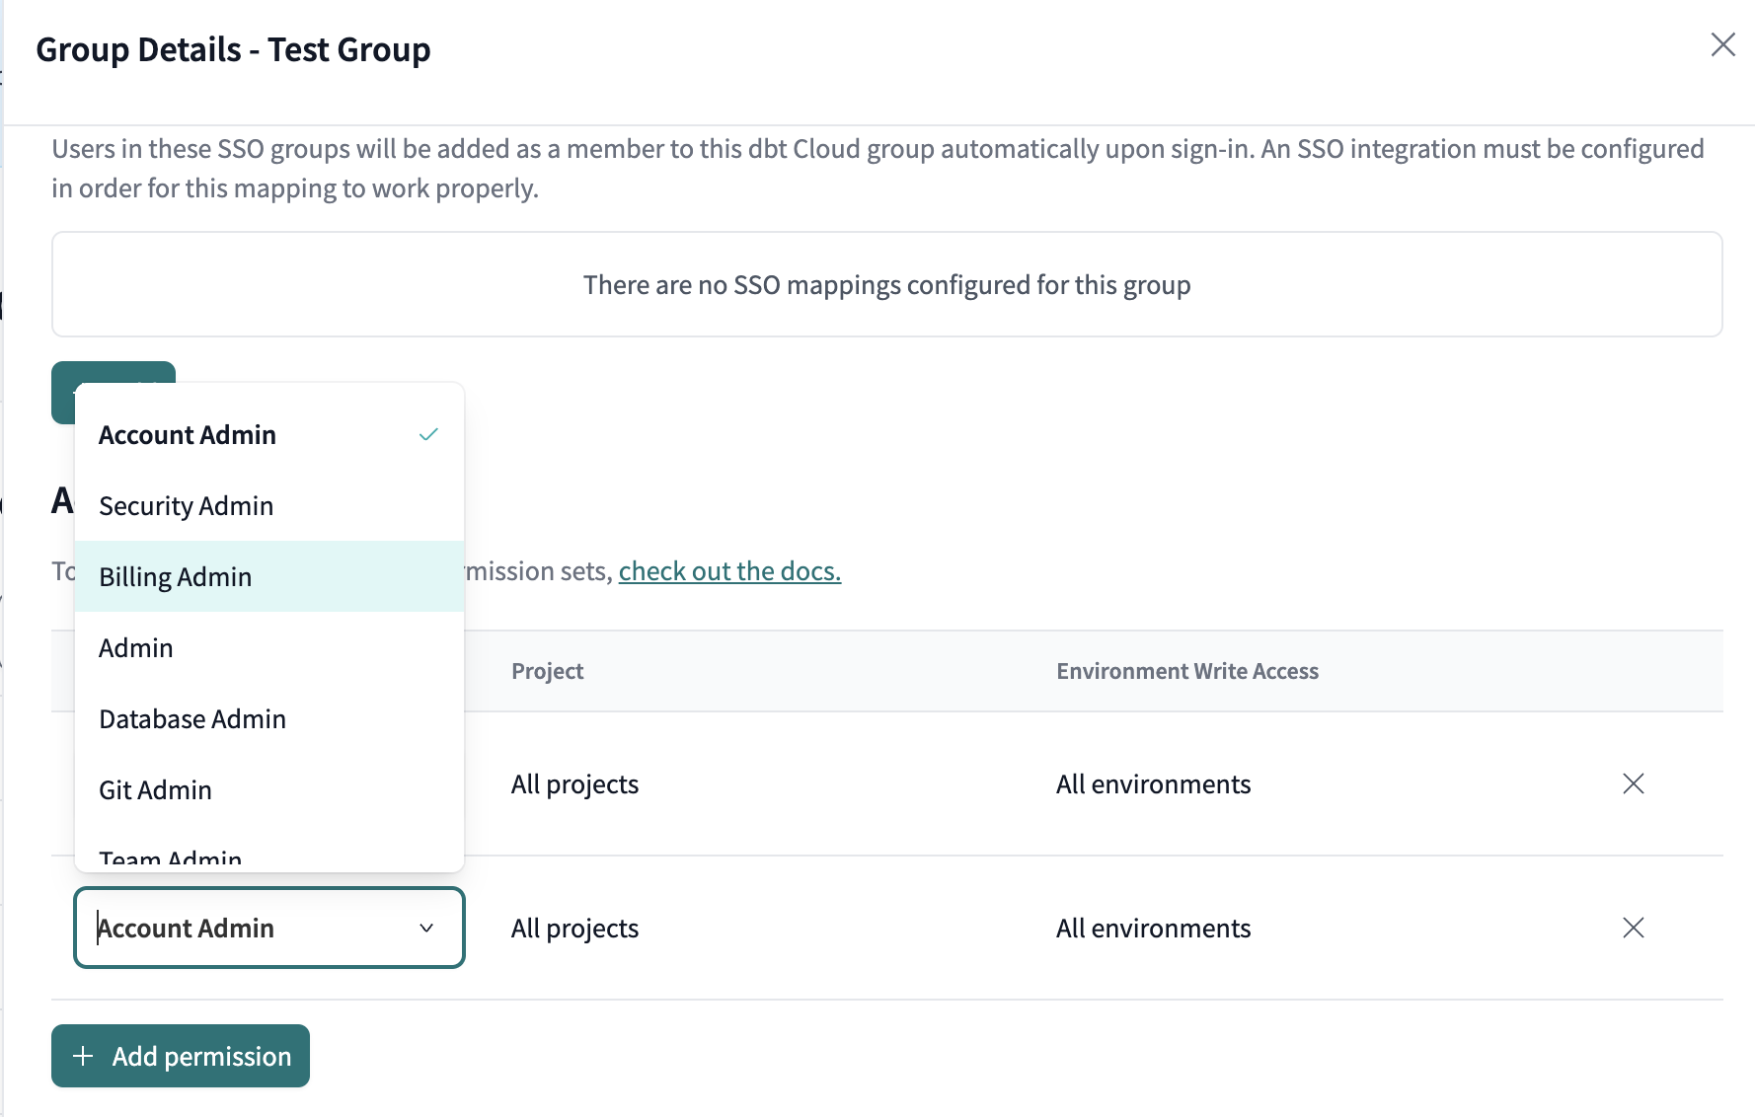
Task: Open the check out the docs link
Action: click(729, 570)
